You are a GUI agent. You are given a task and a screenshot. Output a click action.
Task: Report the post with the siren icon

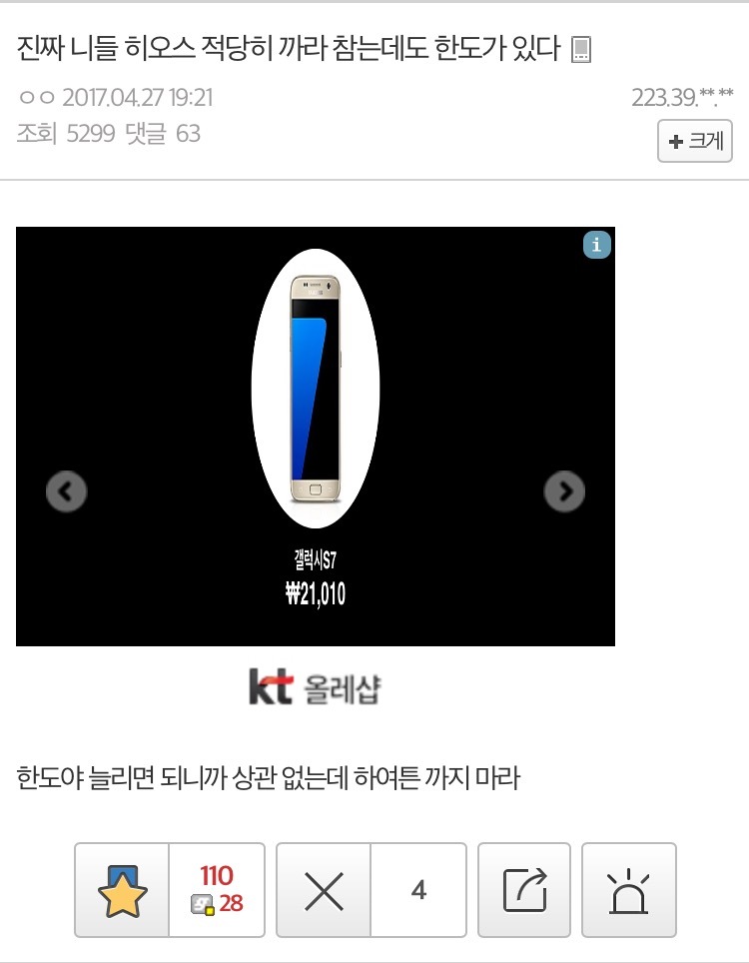coord(629,890)
